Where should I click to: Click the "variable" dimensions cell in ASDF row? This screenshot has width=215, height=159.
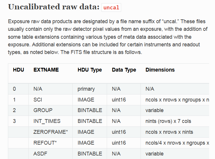click(154, 153)
